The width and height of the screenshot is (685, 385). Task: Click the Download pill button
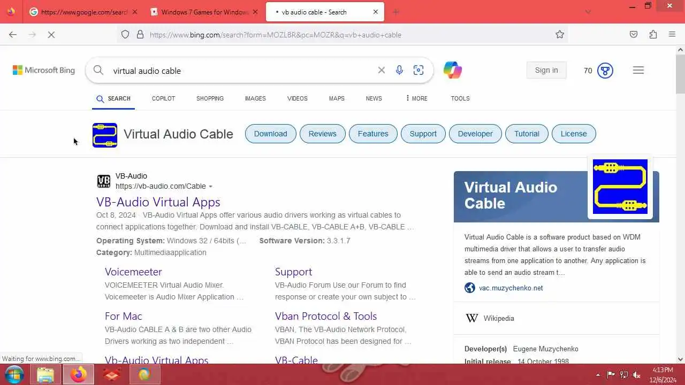pos(270,134)
